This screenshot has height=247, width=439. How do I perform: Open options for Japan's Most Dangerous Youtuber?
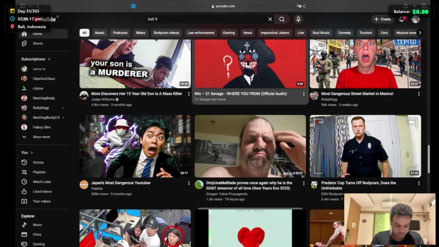tap(189, 183)
